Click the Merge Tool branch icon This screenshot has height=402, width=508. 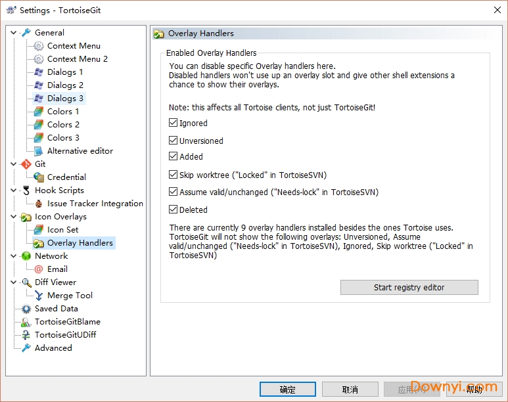pos(39,296)
